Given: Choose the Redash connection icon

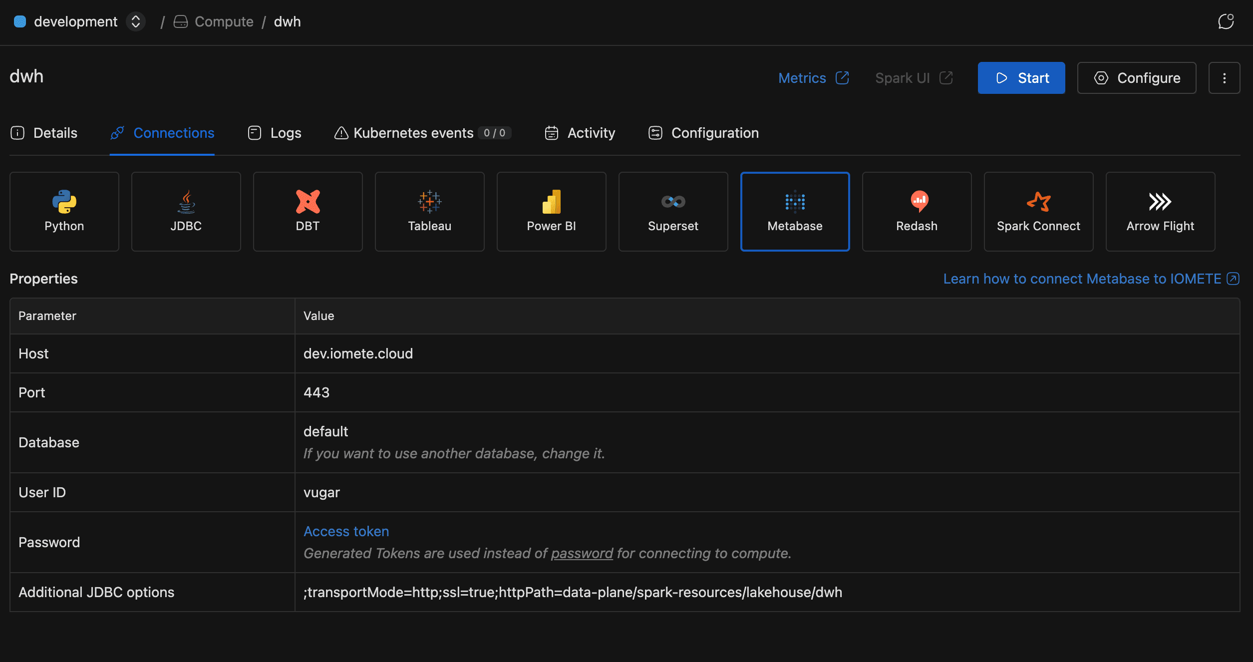Looking at the screenshot, I should pos(917,211).
